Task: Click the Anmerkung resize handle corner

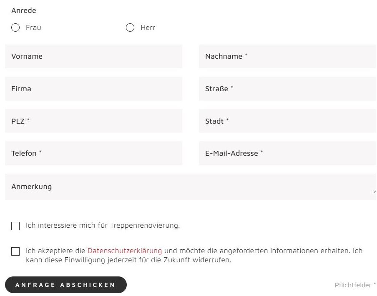Action: click(374, 191)
